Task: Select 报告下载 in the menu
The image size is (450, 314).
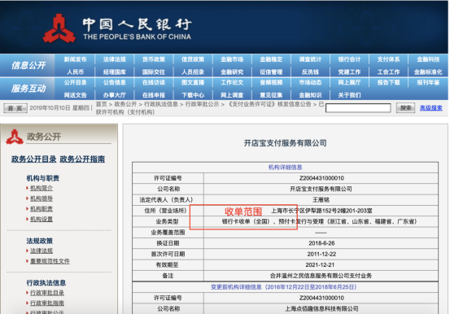Action: pyautogui.click(x=389, y=83)
